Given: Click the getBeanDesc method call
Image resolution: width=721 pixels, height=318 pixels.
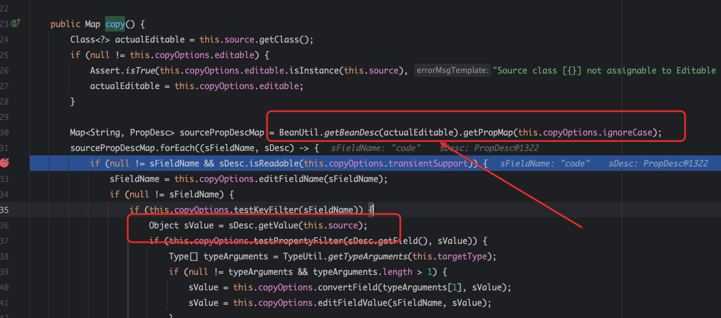Looking at the screenshot, I should (x=353, y=132).
